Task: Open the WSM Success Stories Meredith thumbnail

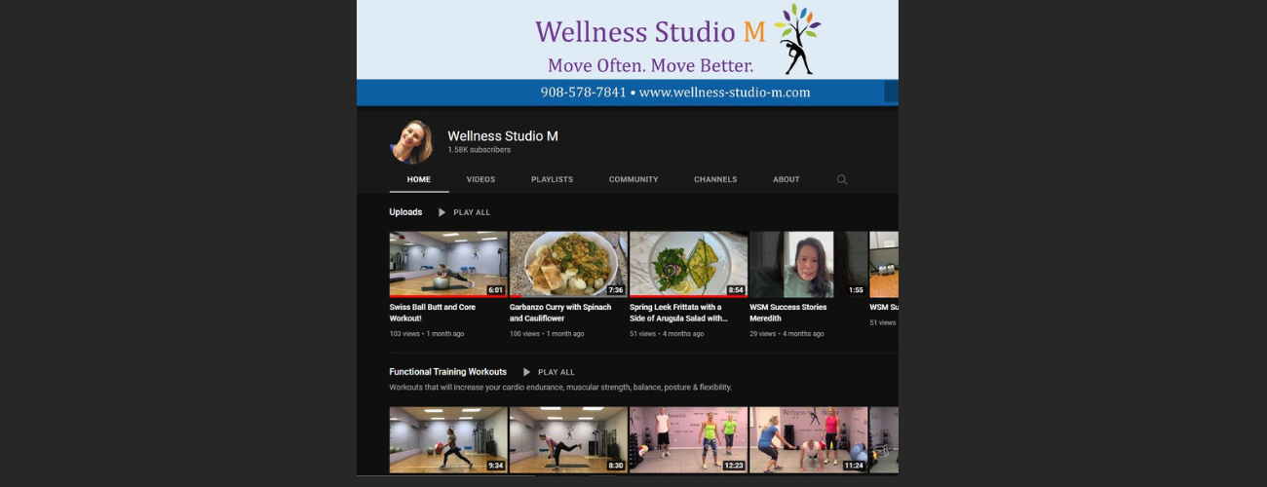Action: coord(808,264)
